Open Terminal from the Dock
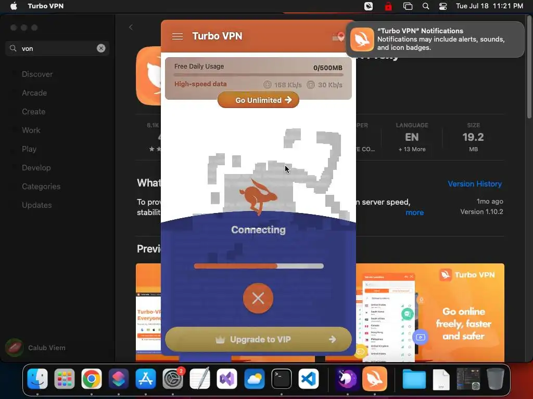The width and height of the screenshot is (533, 399). [x=282, y=379]
